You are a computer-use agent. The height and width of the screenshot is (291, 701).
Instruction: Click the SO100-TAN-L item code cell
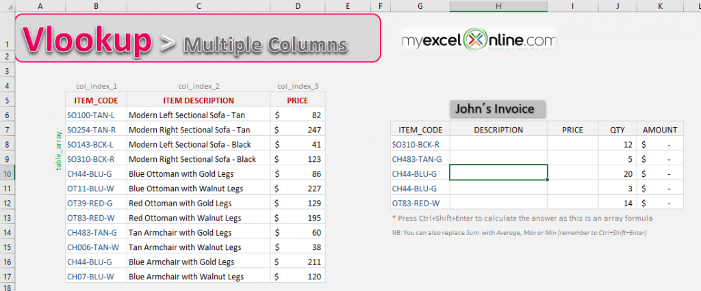[x=95, y=115]
